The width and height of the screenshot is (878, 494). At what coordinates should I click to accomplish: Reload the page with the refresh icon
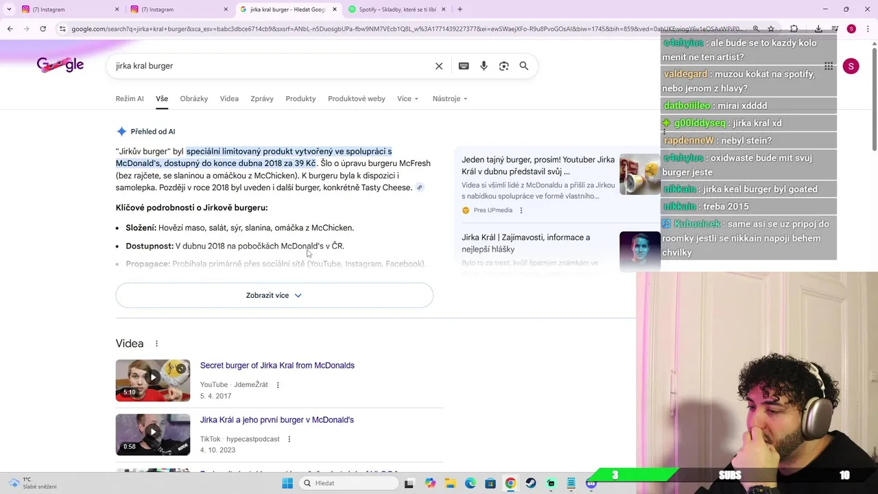point(43,29)
